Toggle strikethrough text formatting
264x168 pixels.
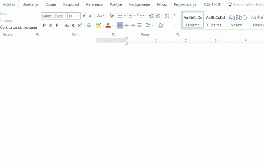click(67, 25)
